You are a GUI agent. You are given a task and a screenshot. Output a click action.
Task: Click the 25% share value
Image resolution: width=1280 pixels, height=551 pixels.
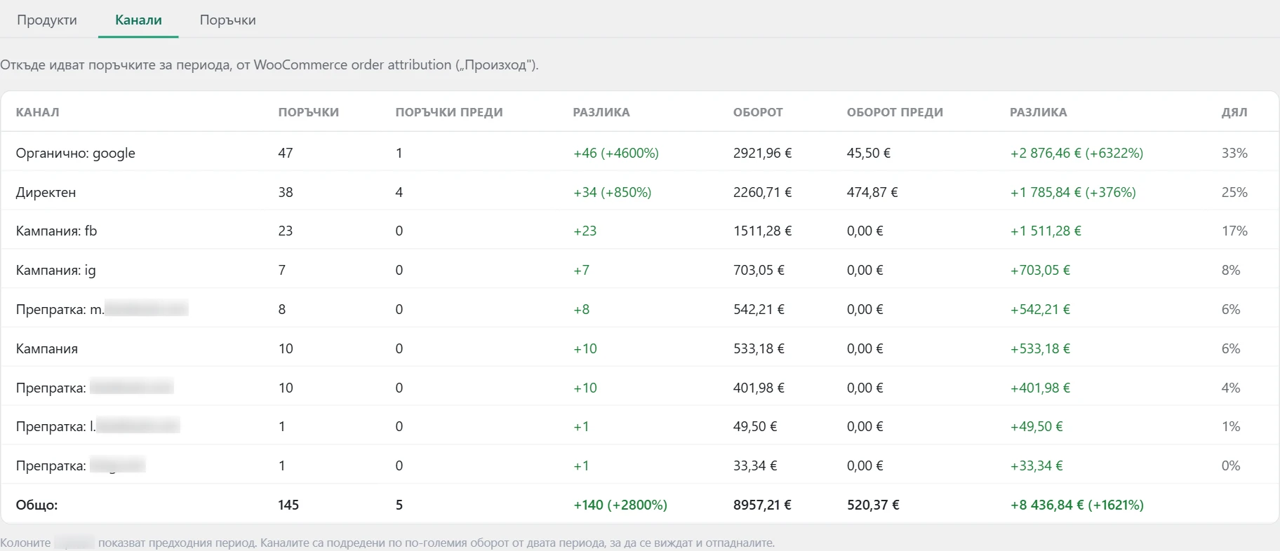1234,192
